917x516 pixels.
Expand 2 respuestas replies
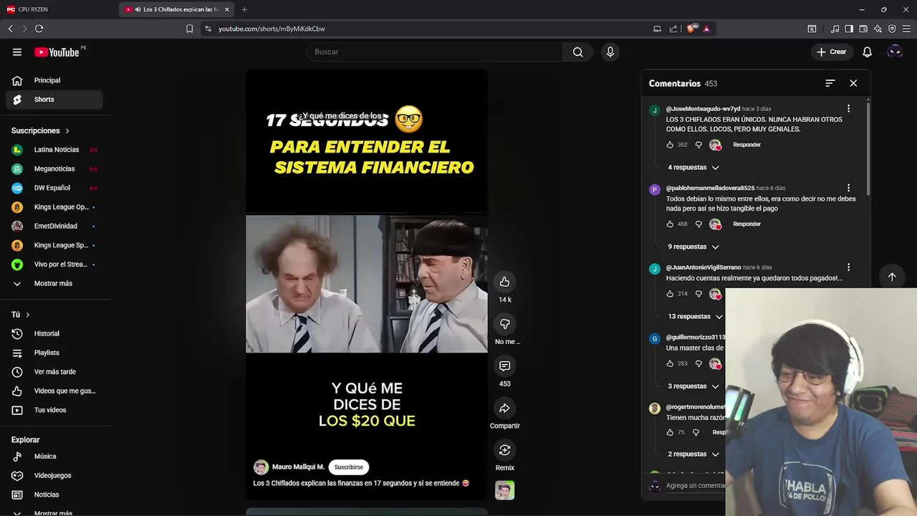pos(693,454)
